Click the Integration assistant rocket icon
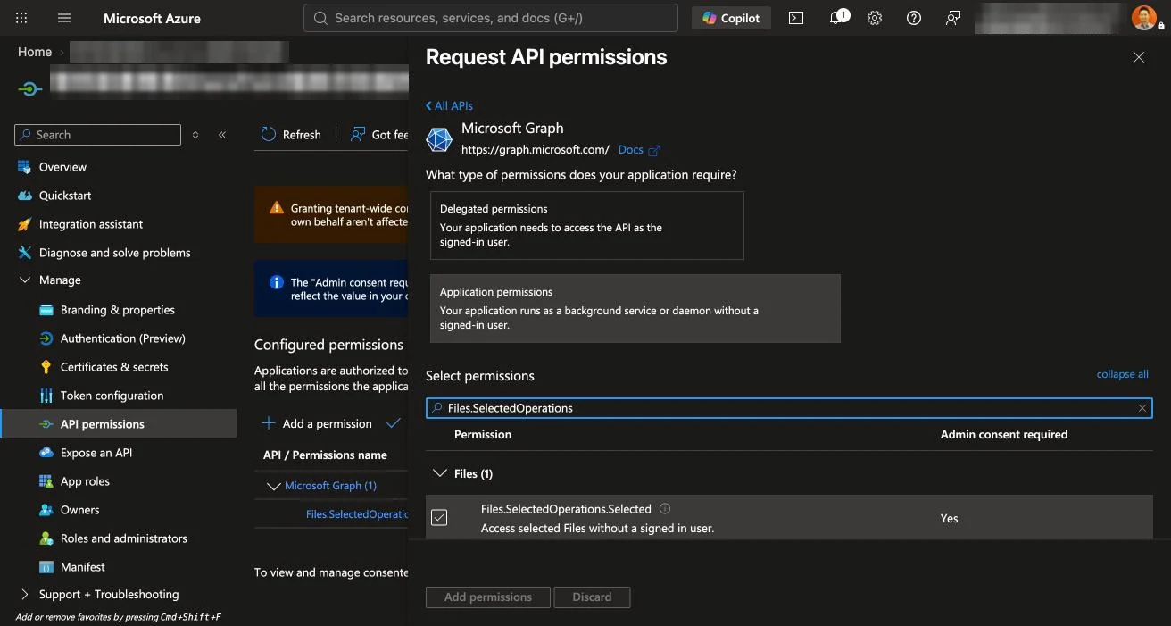Screen dimensions: 1171x626 click(25, 224)
